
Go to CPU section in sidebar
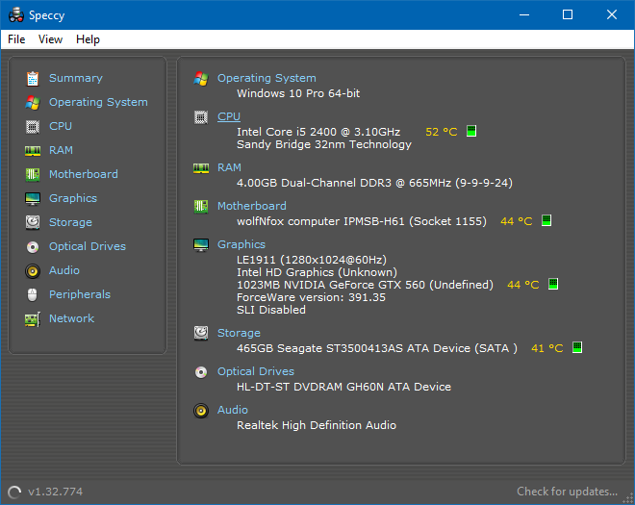point(61,126)
